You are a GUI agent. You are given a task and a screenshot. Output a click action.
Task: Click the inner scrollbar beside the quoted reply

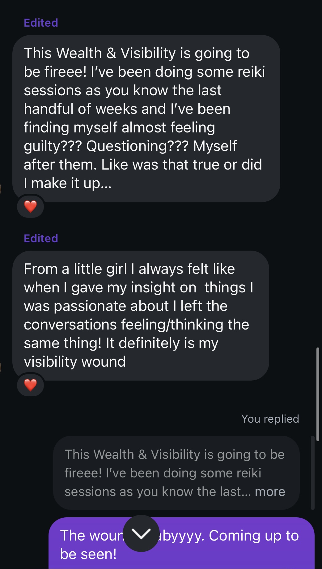pyautogui.click(x=313, y=472)
